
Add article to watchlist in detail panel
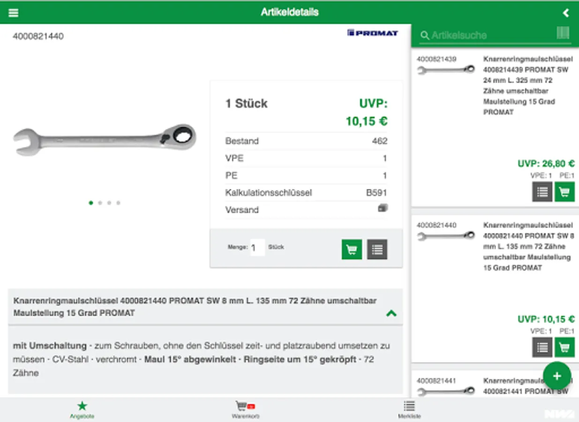(377, 249)
